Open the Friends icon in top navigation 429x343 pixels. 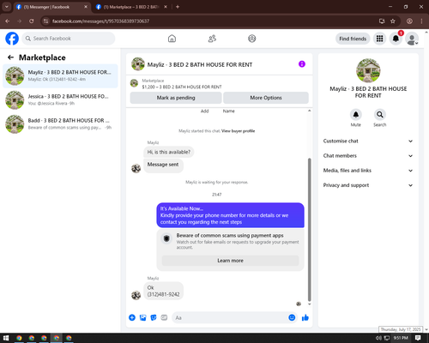coord(212,39)
